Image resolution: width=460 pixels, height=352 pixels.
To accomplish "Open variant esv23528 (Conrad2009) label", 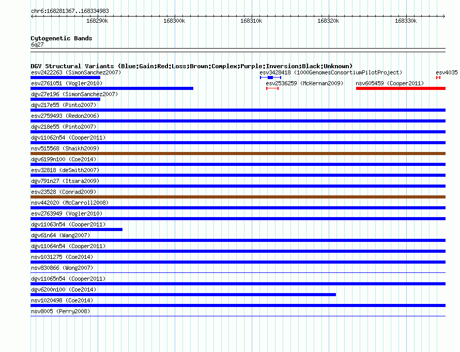I will point(64,192).
